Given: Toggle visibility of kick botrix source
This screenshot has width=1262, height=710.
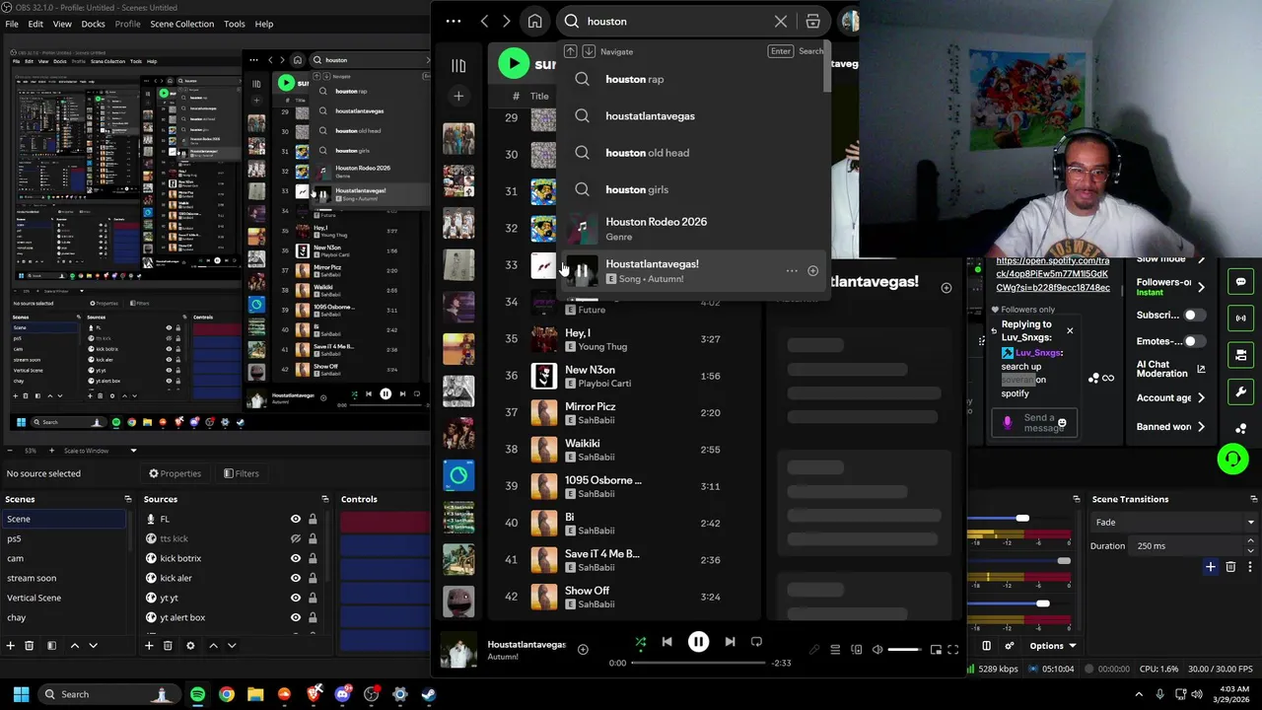Looking at the screenshot, I should 295,558.
